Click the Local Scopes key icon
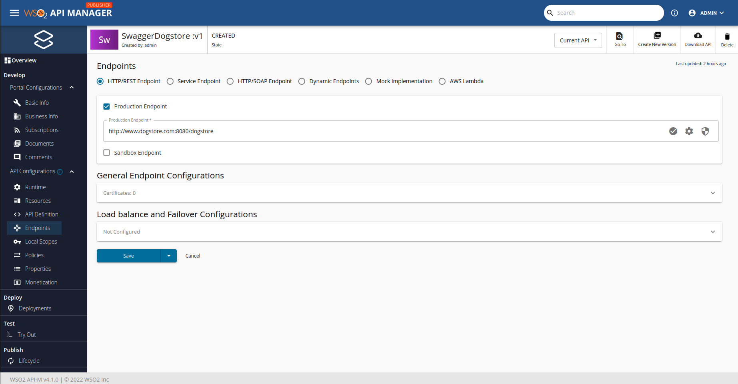Screen dimensions: 738x384 point(17,242)
